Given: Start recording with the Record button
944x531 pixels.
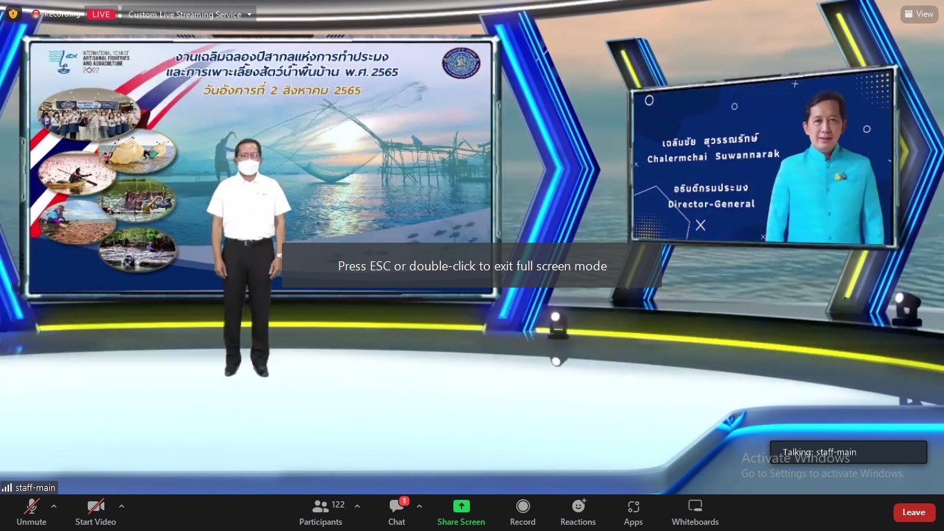Looking at the screenshot, I should [x=522, y=512].
